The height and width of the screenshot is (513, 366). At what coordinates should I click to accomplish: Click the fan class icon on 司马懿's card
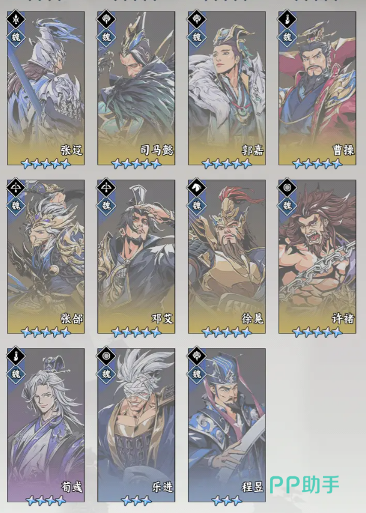(x=106, y=19)
